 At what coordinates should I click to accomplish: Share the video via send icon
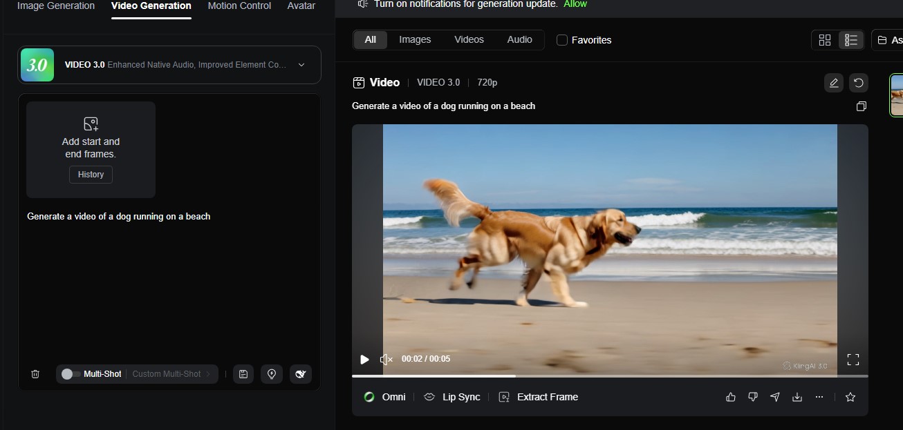click(775, 397)
